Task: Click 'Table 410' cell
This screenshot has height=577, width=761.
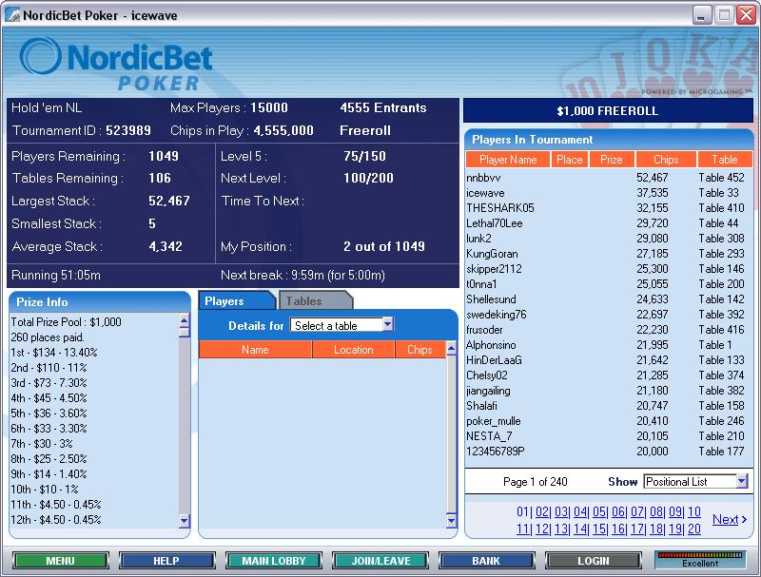Action: pyautogui.click(x=721, y=208)
